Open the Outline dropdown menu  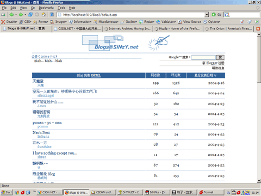[x=129, y=22]
